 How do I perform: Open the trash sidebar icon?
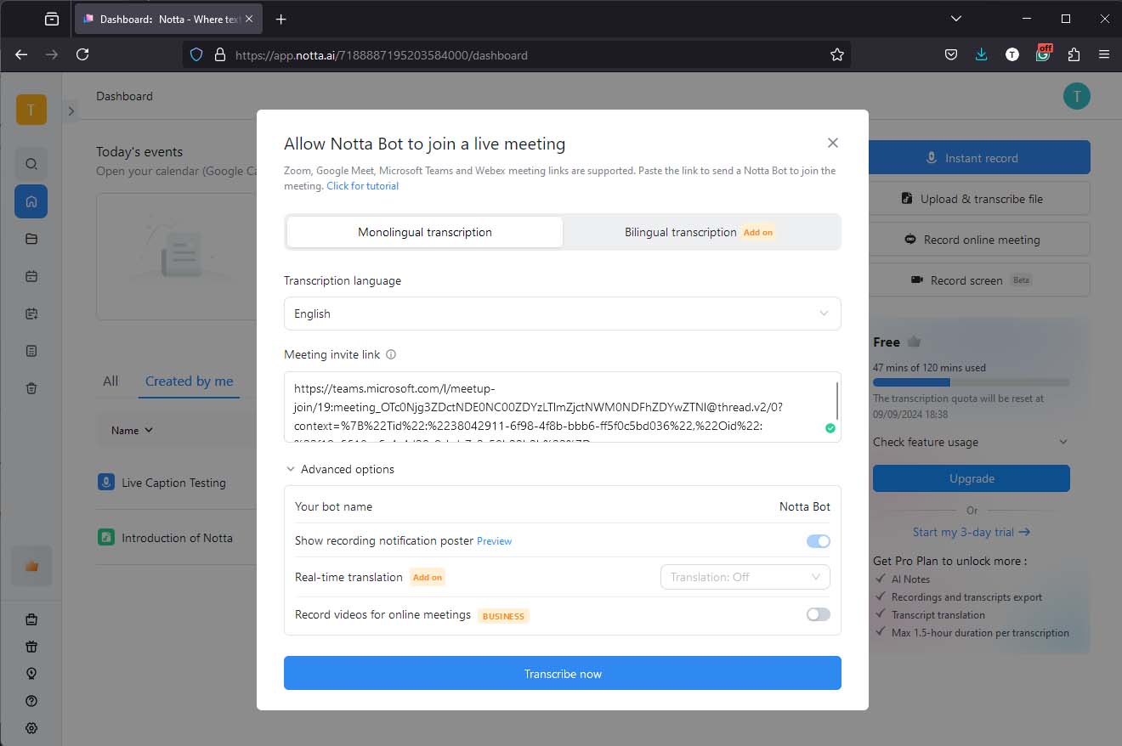point(31,388)
